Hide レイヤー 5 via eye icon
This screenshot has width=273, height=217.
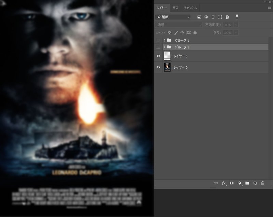158,56
